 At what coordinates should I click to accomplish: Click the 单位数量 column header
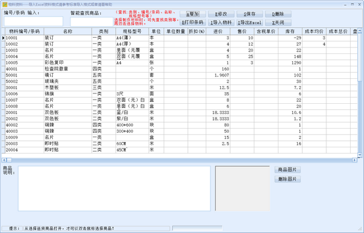tap(176, 32)
